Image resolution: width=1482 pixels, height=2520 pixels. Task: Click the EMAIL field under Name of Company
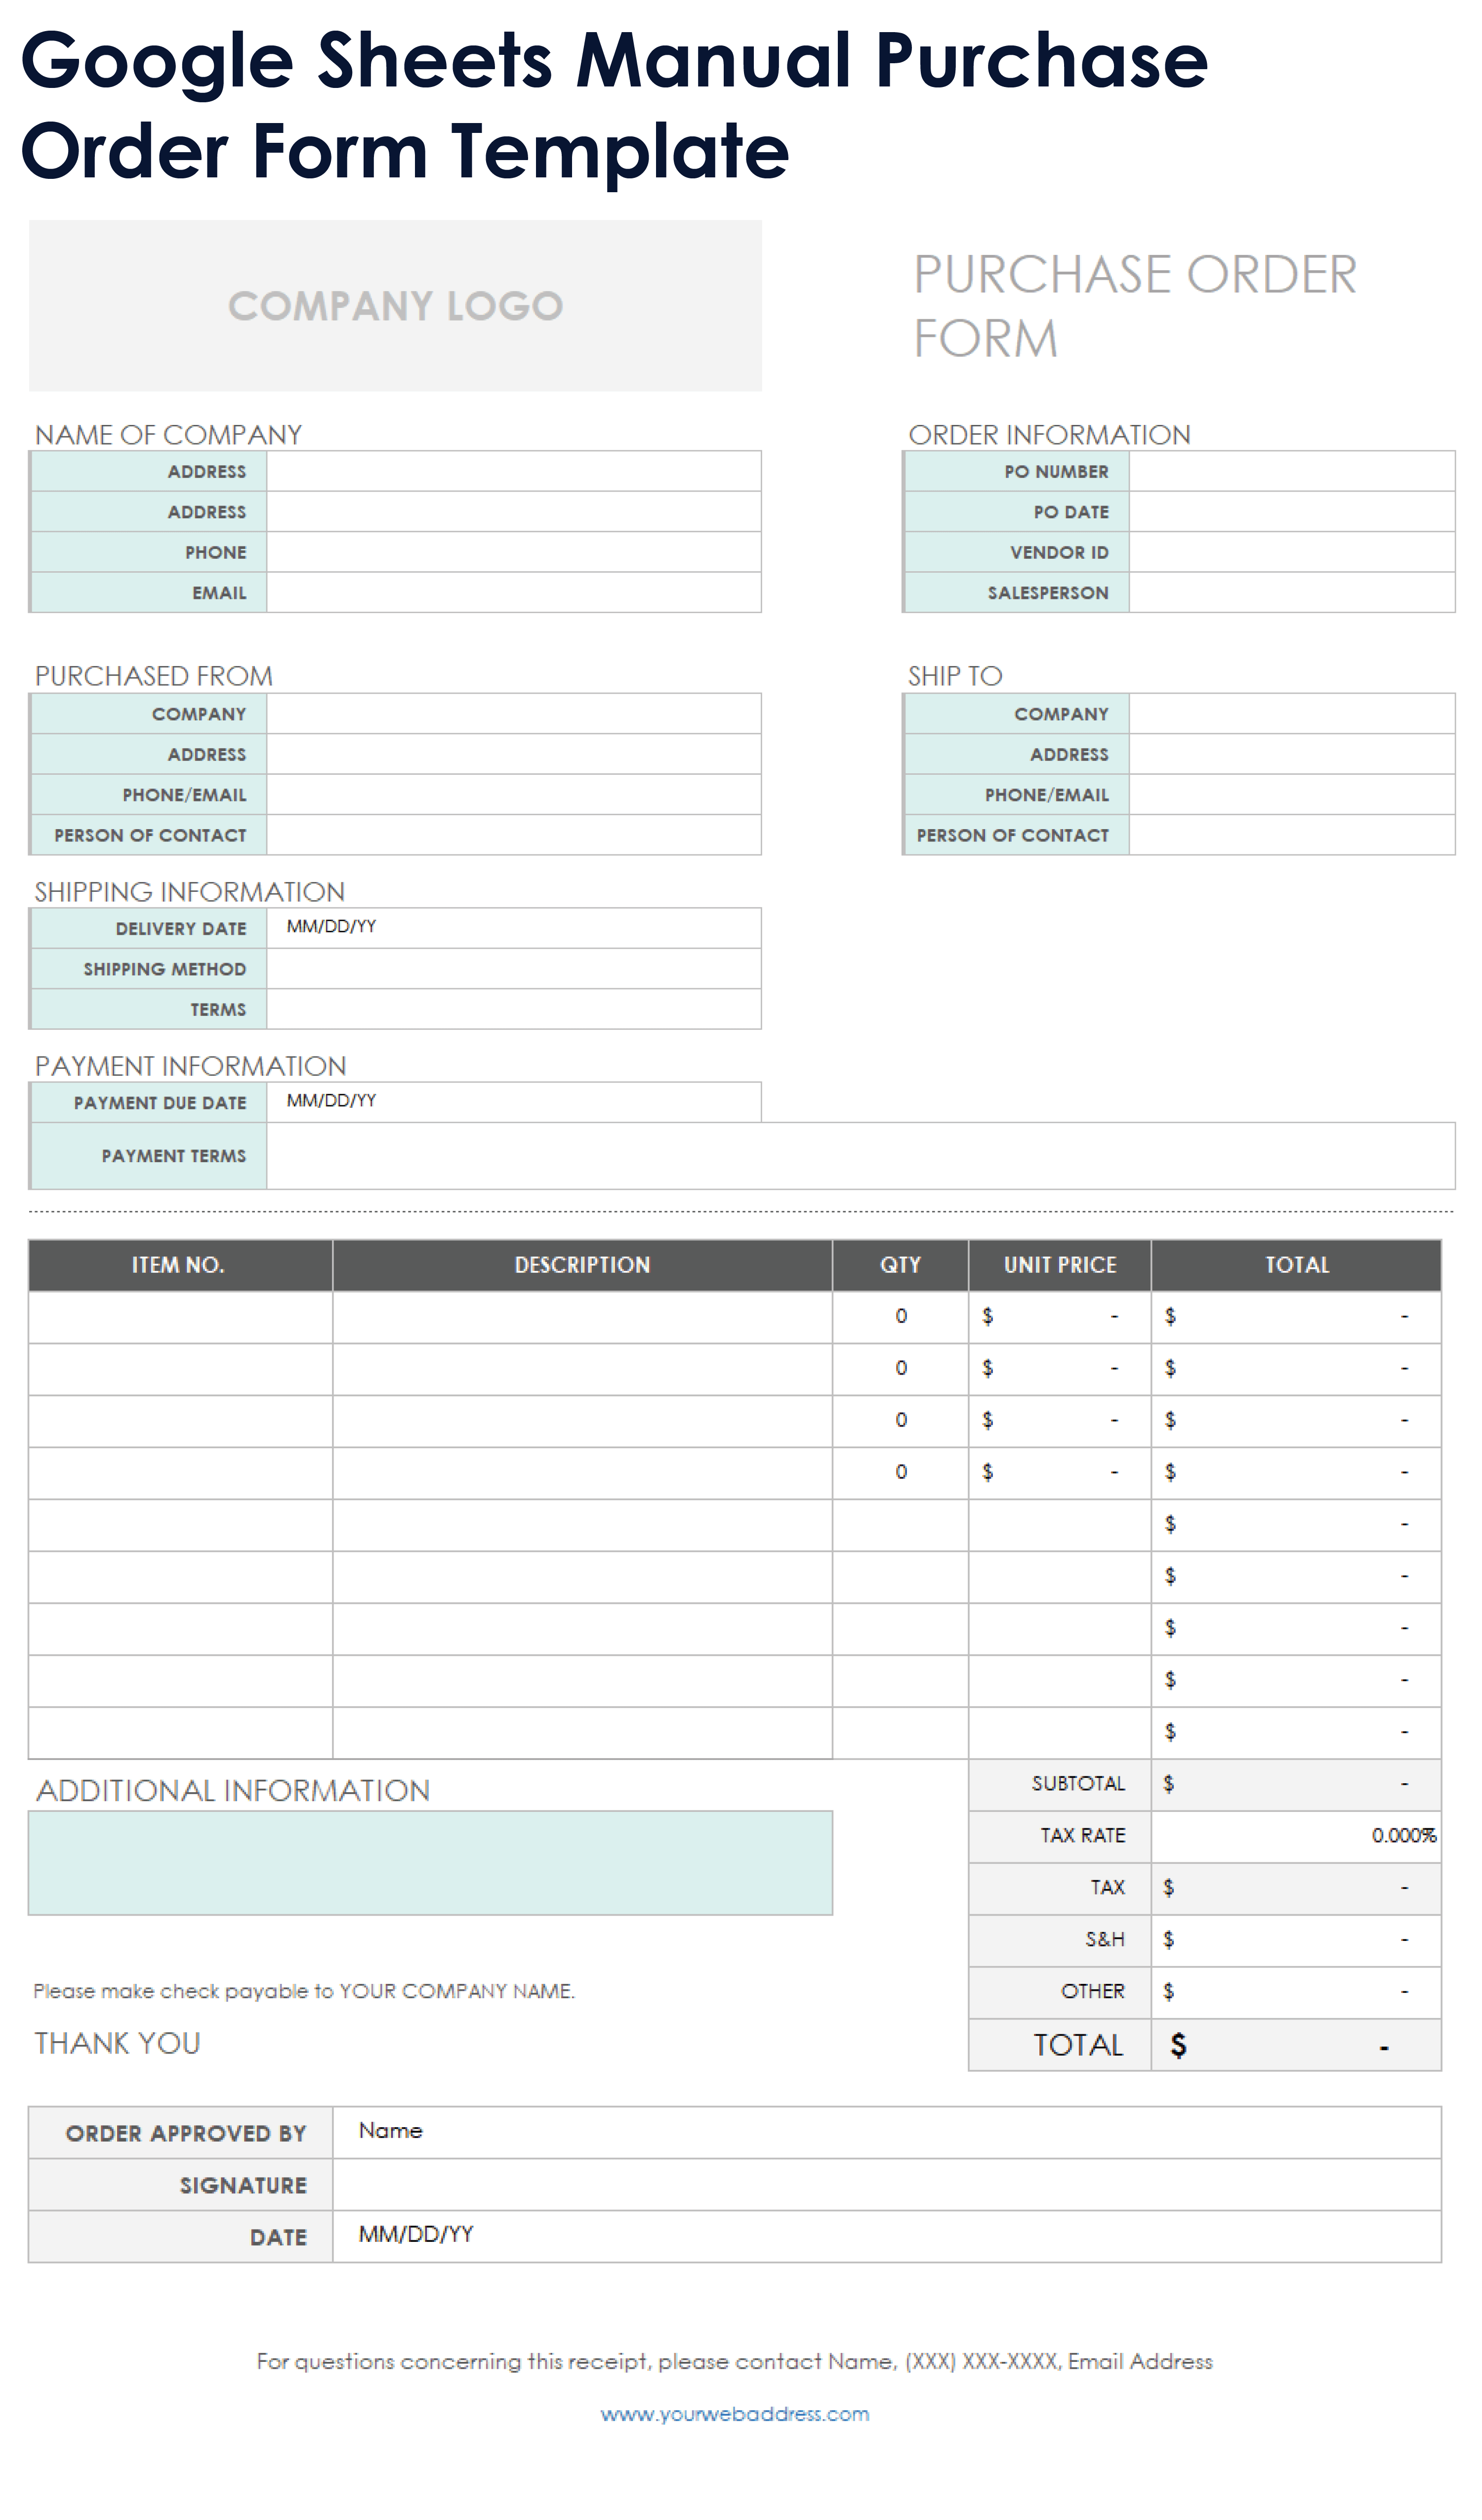pos(514,592)
